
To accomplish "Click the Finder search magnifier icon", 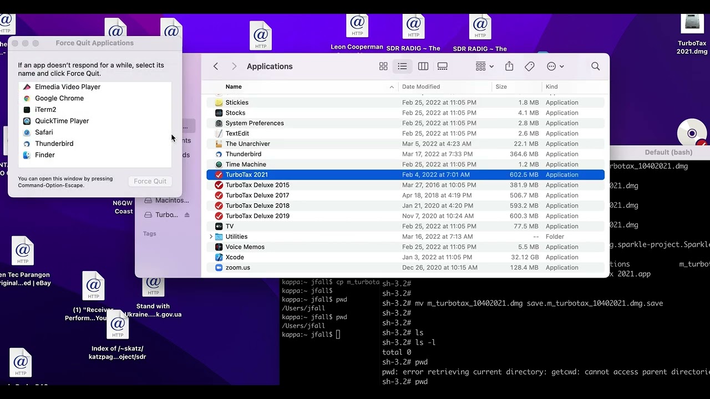I will point(596,66).
